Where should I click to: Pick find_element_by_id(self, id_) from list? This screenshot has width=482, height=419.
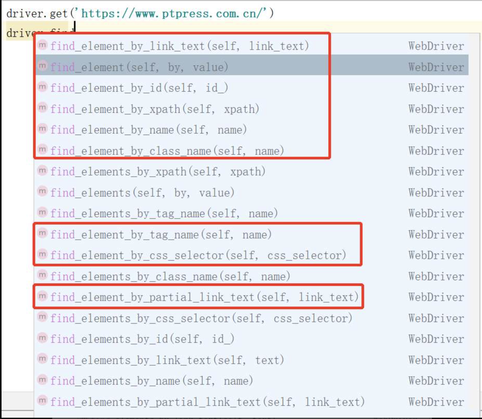point(252,88)
